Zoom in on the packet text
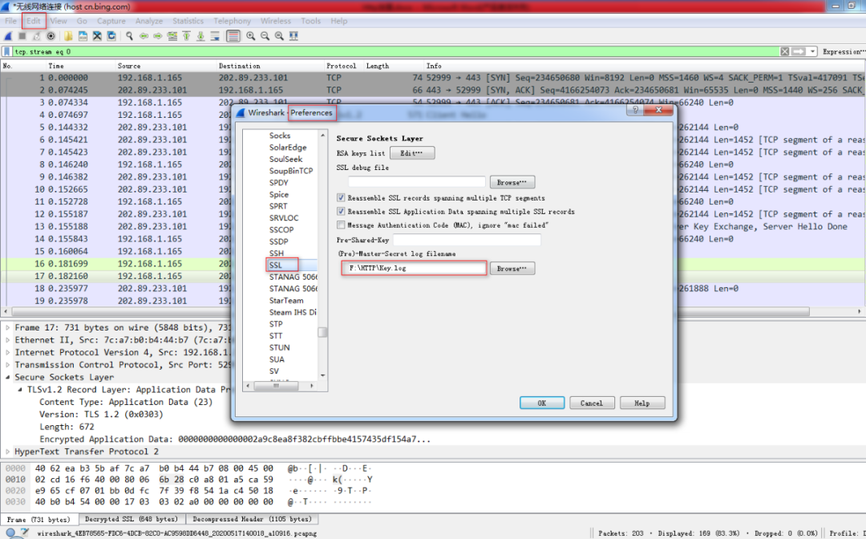Screen dimensions: 866x539 251,36
